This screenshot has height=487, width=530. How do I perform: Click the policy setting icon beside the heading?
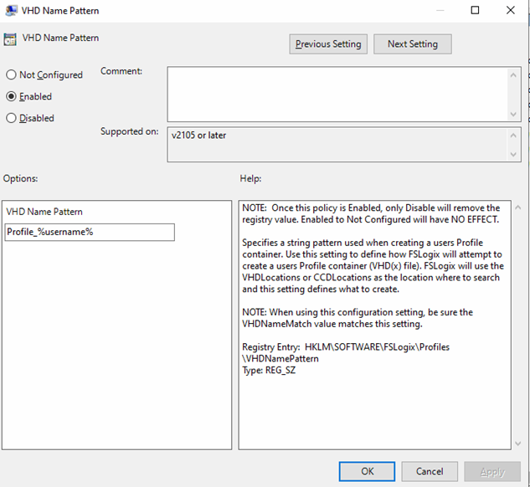point(11,39)
